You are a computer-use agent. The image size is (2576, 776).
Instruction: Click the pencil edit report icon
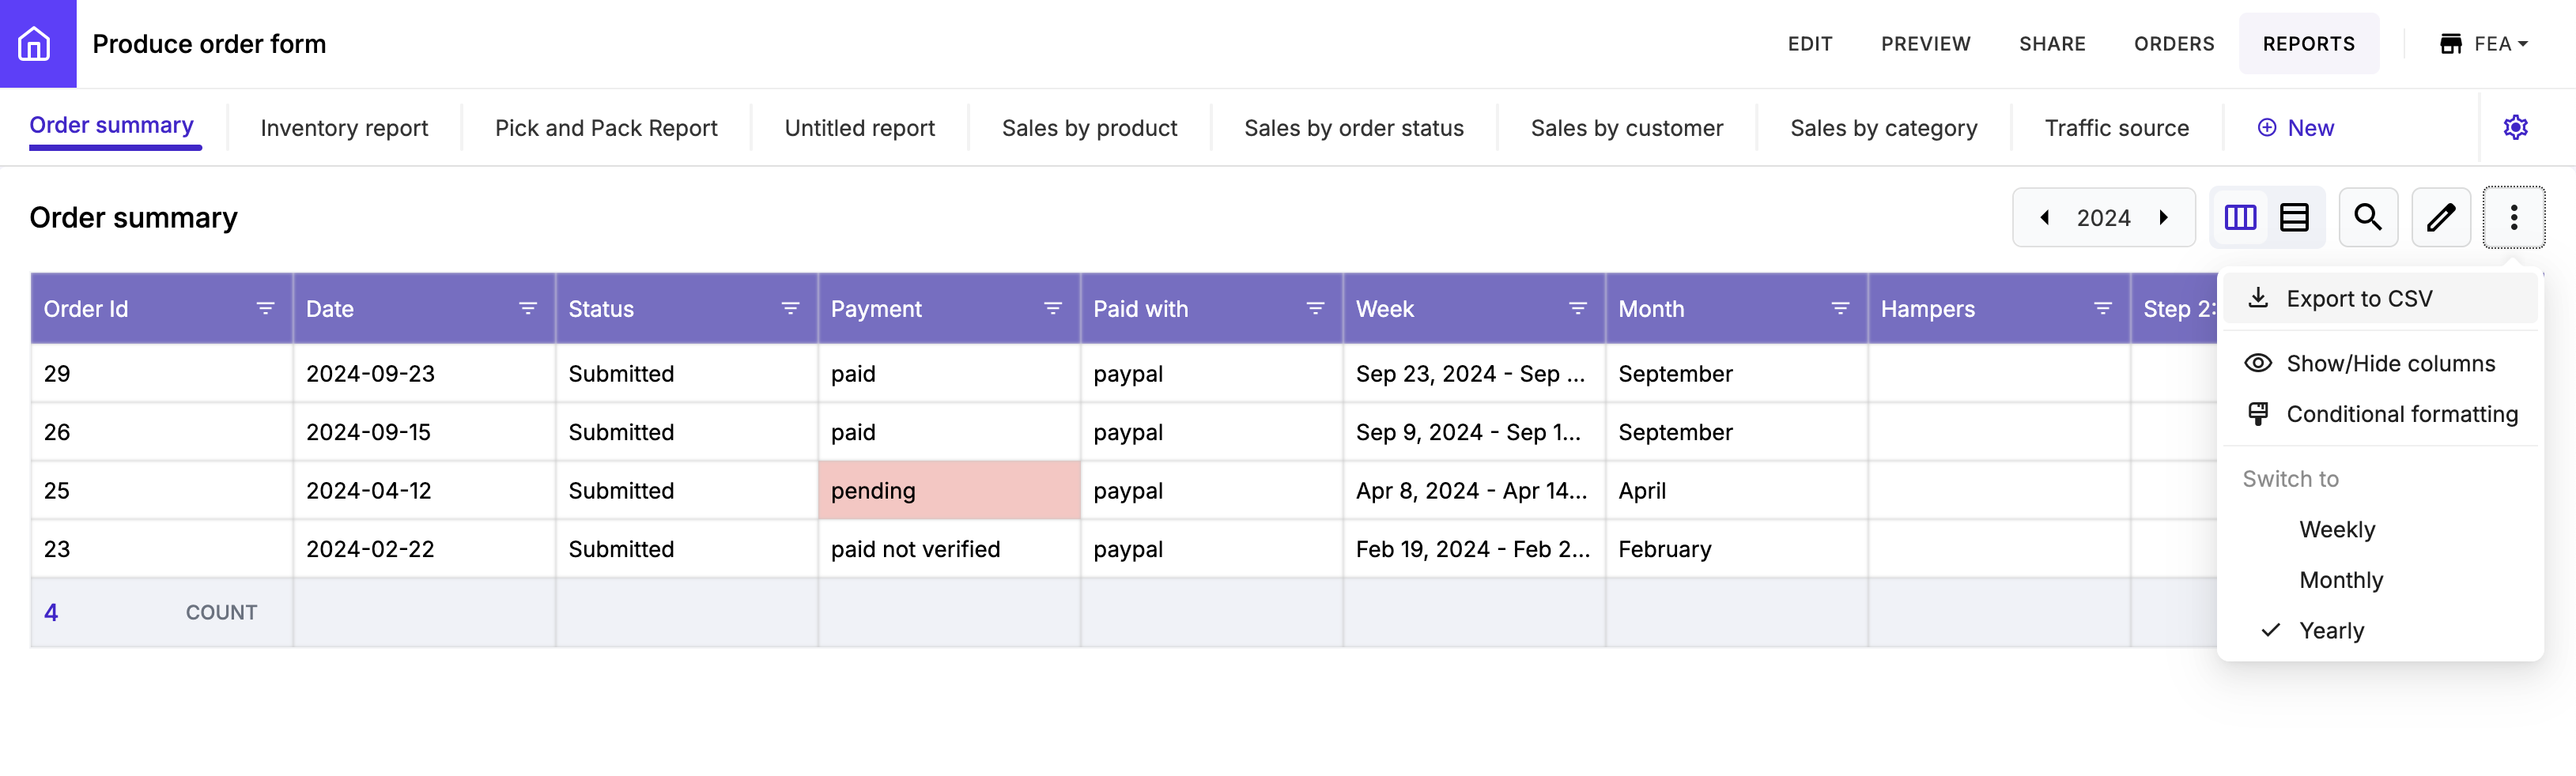pos(2440,217)
